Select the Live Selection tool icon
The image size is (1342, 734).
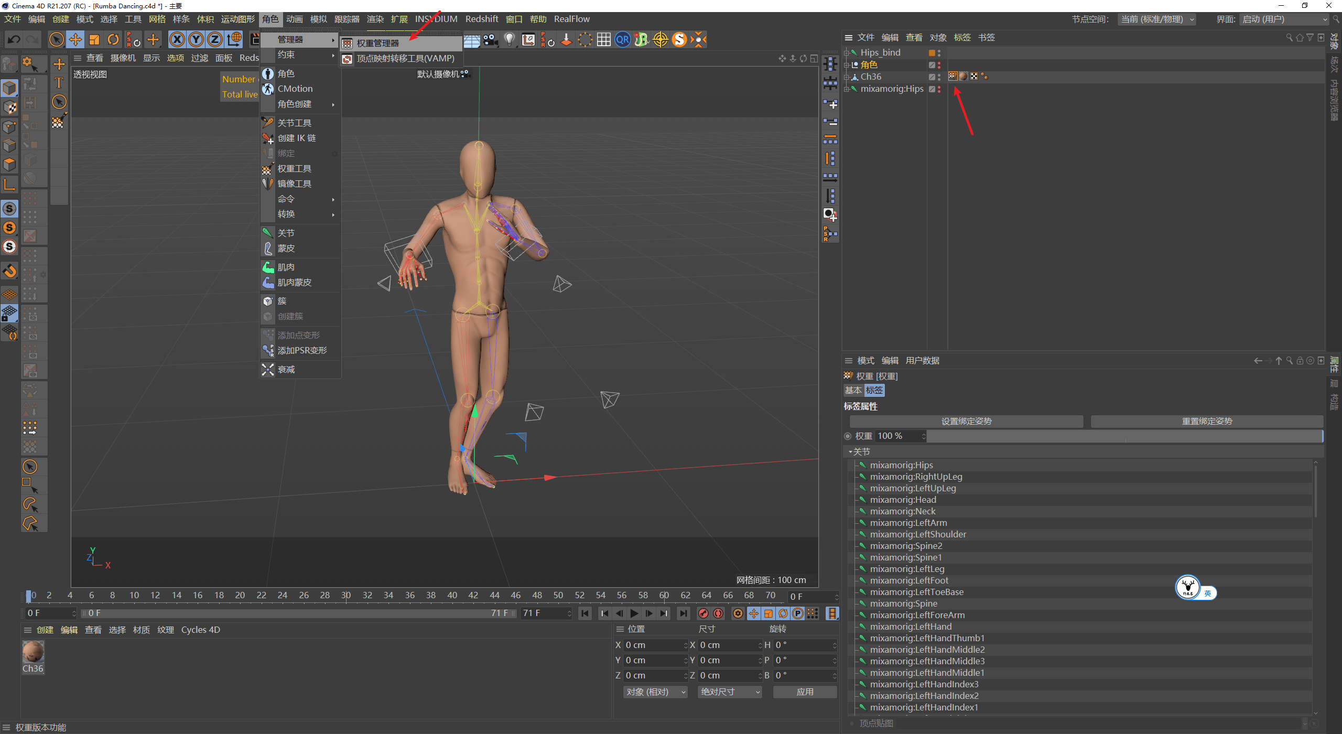(56, 39)
